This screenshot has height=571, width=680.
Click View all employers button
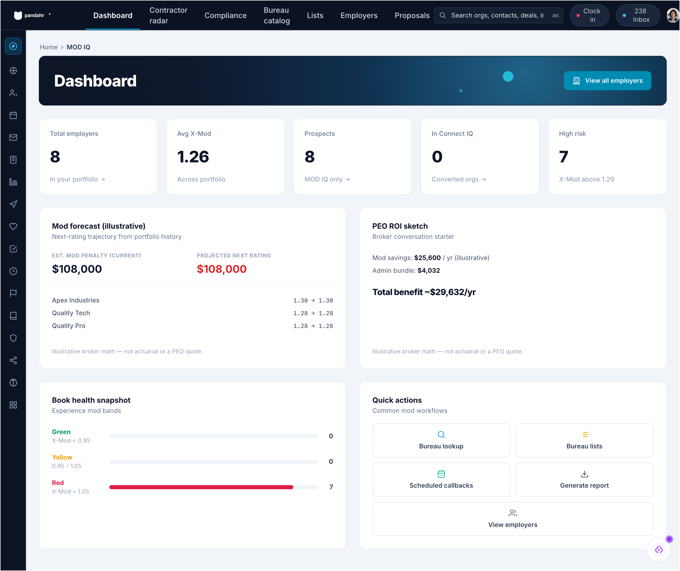[x=607, y=80]
